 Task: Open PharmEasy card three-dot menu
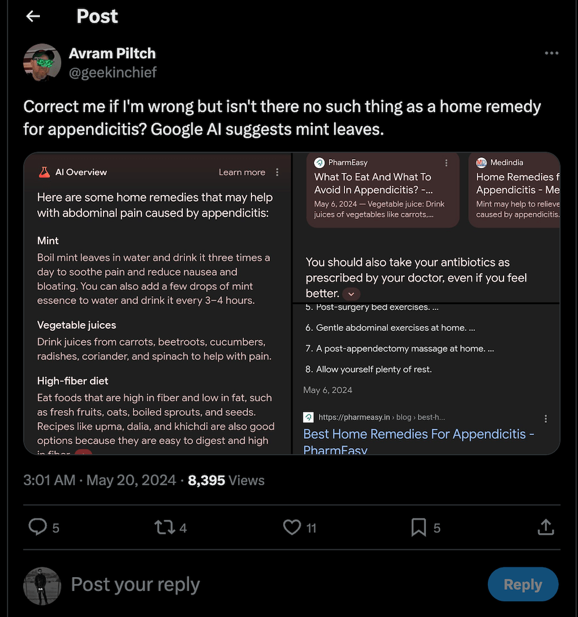[446, 163]
